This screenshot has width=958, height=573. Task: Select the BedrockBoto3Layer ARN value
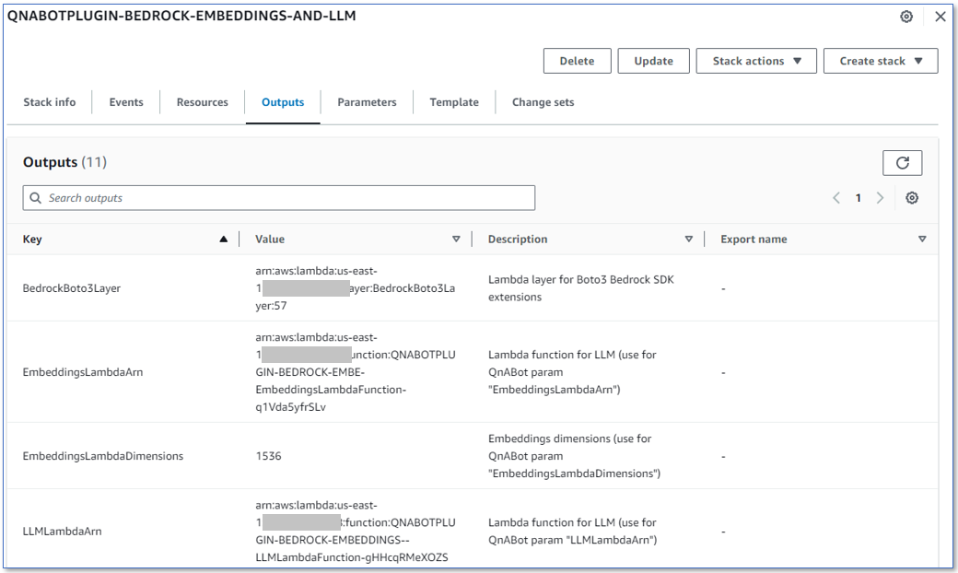(x=355, y=288)
